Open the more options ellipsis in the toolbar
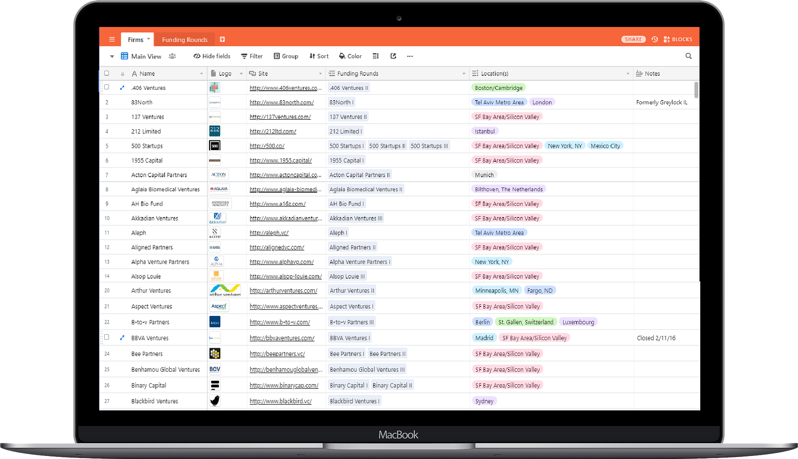The image size is (798, 459). click(410, 56)
